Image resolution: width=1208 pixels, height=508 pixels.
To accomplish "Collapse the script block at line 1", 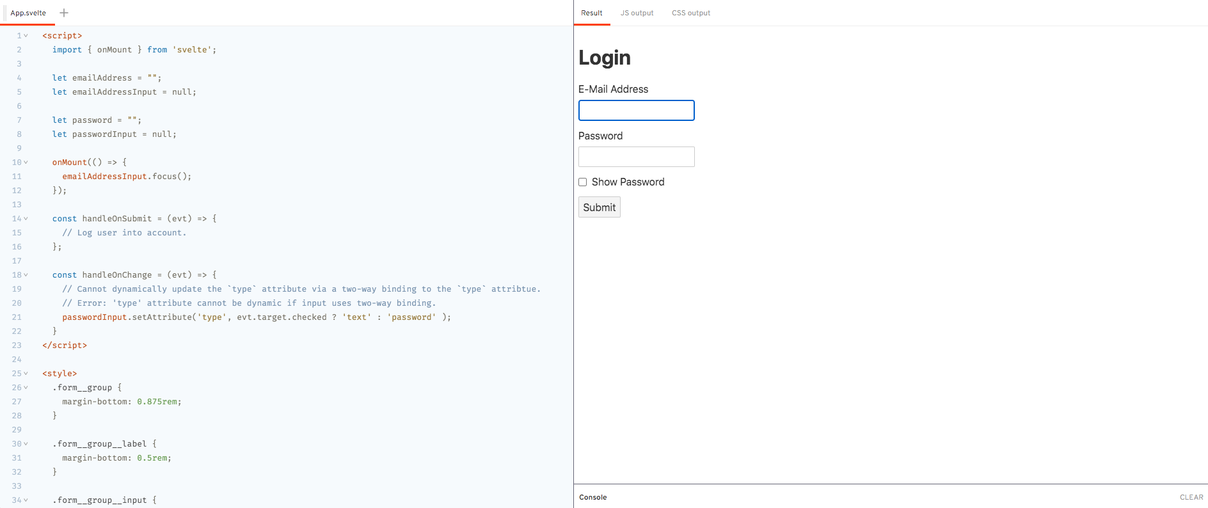I will tap(26, 36).
